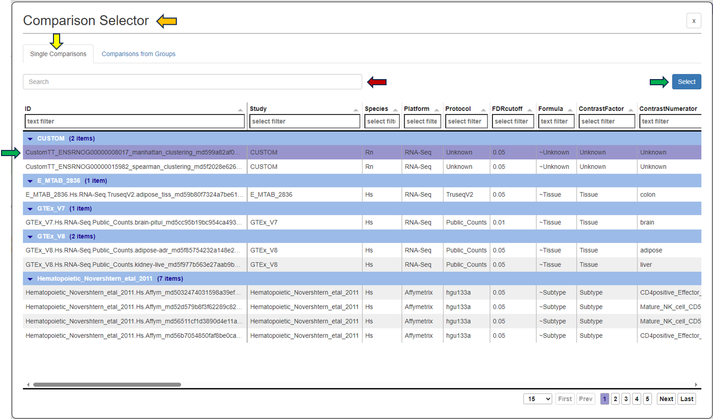Sort the Study column
The height and width of the screenshot is (419, 713).
coord(355,109)
